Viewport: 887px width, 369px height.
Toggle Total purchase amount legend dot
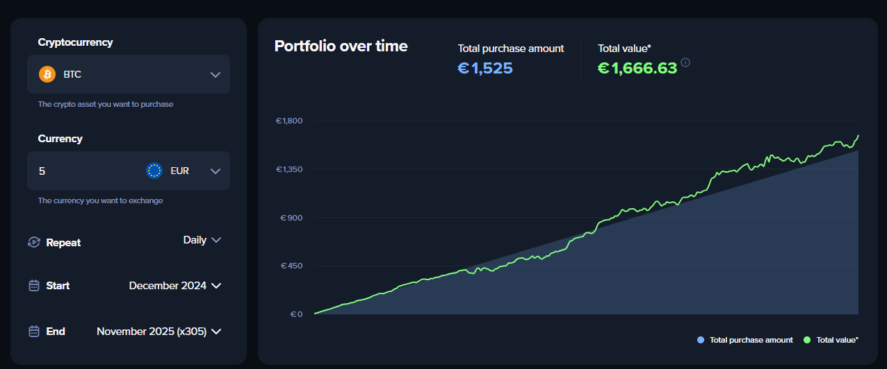(x=700, y=340)
